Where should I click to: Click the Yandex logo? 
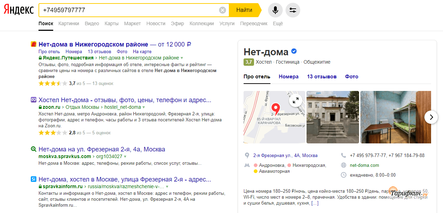pos(19,10)
